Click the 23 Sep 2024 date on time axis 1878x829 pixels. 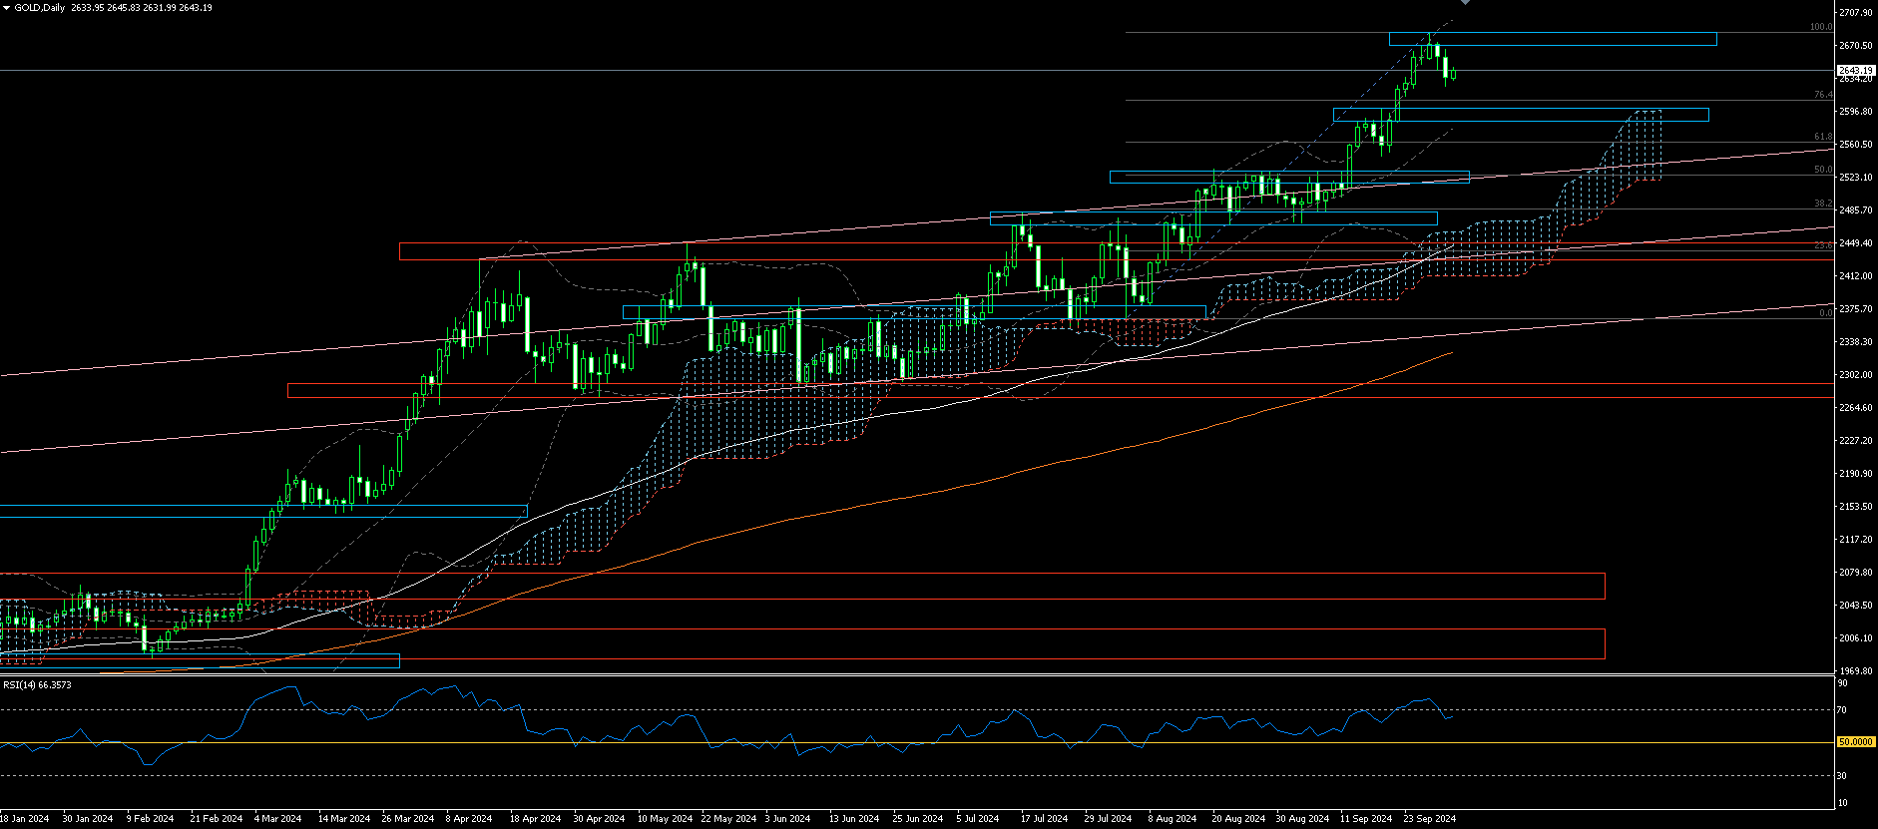[x=1429, y=819]
